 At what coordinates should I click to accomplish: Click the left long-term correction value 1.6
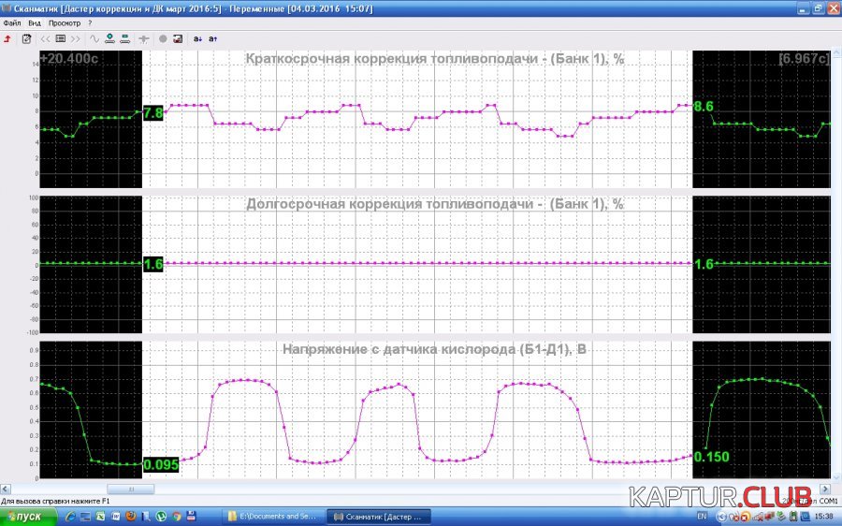tap(153, 264)
